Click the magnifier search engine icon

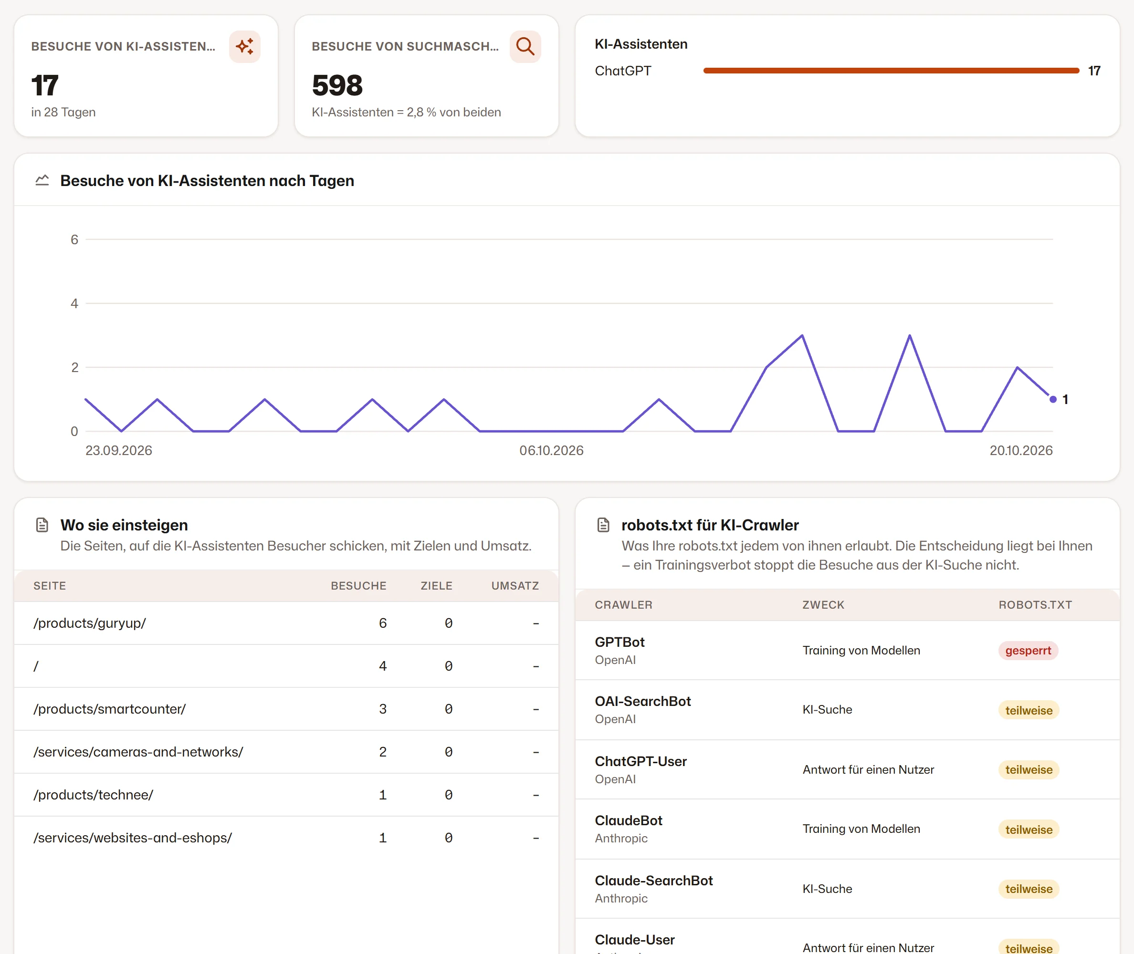tap(525, 47)
